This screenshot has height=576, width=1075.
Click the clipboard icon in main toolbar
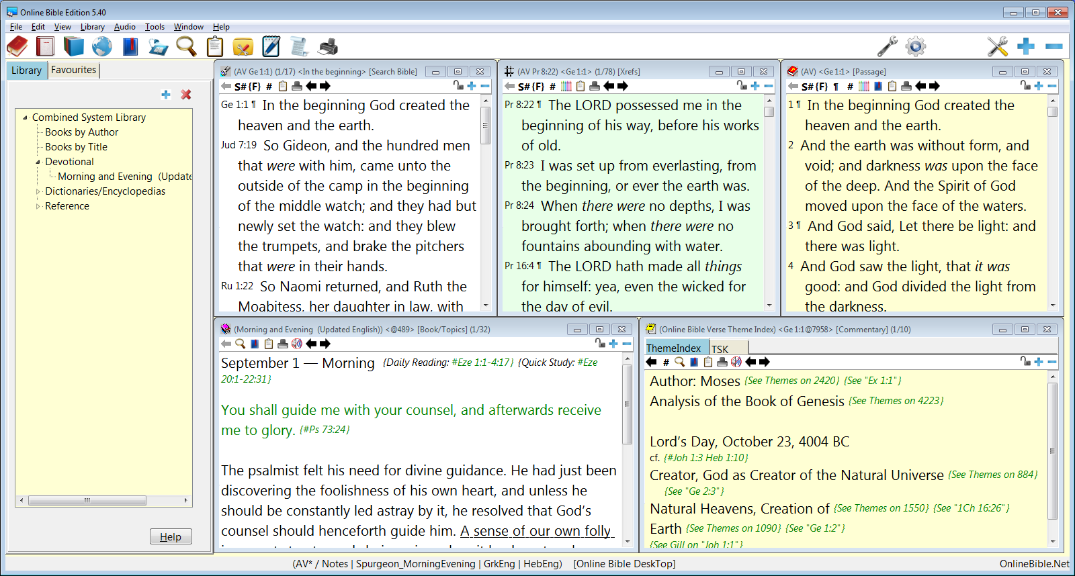point(214,46)
